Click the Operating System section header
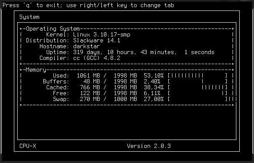 (53, 29)
